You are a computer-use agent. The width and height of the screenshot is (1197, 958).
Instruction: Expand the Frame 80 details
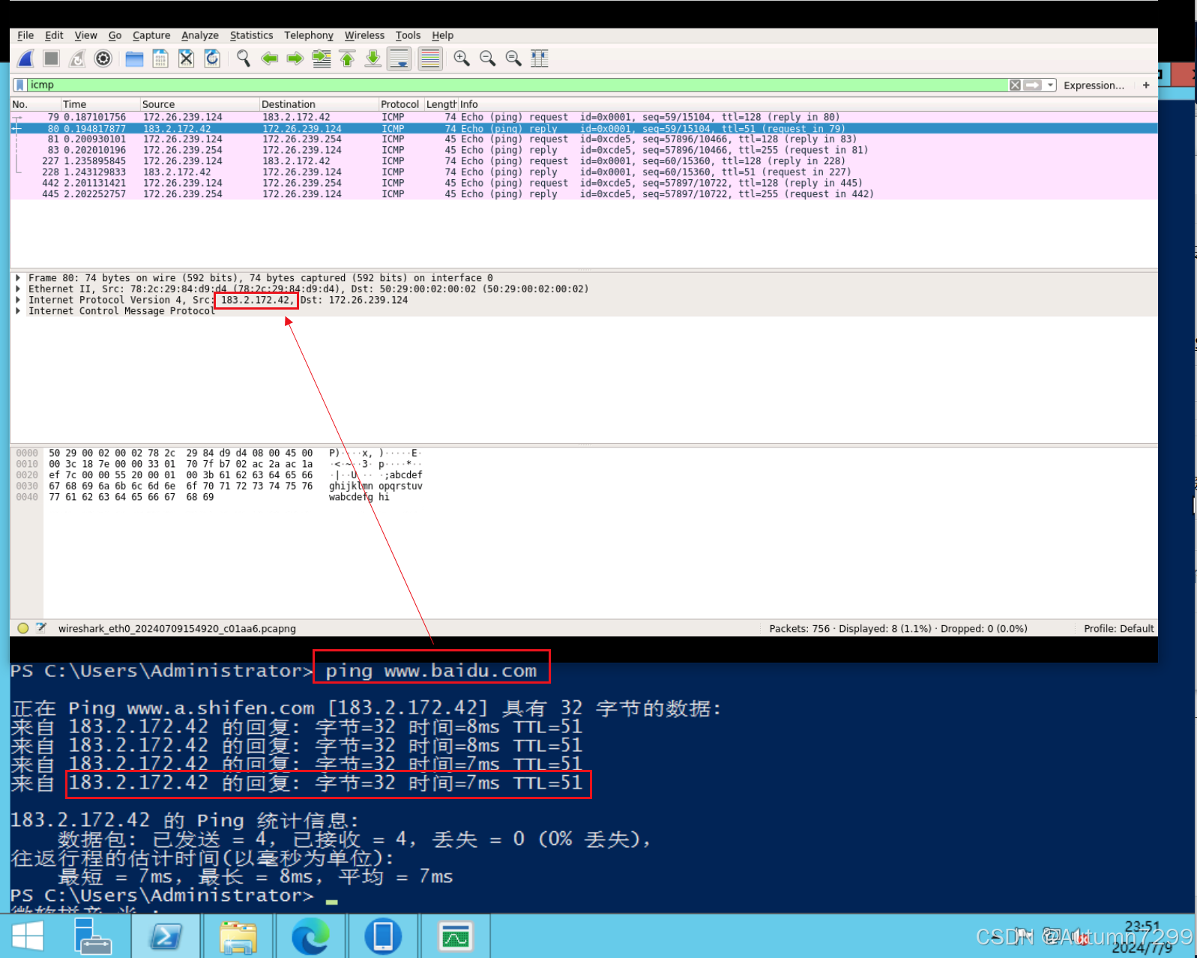[18, 278]
